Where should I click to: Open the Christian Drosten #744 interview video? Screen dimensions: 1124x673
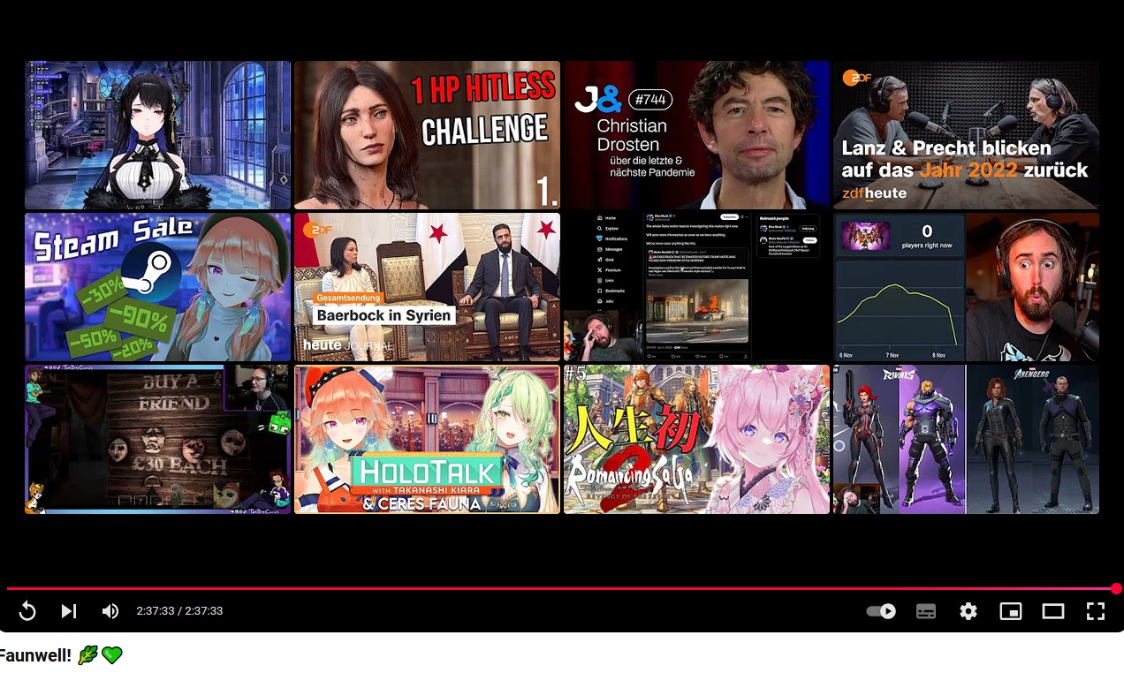pyautogui.click(x=696, y=135)
